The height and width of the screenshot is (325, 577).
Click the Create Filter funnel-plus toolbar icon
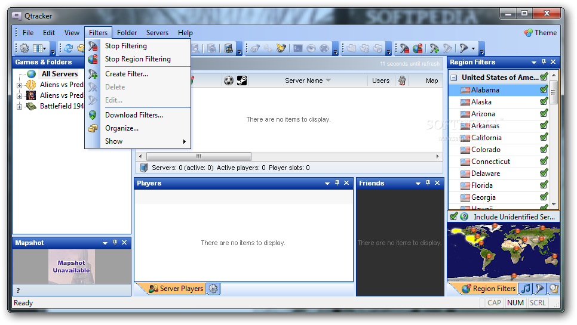[434, 48]
